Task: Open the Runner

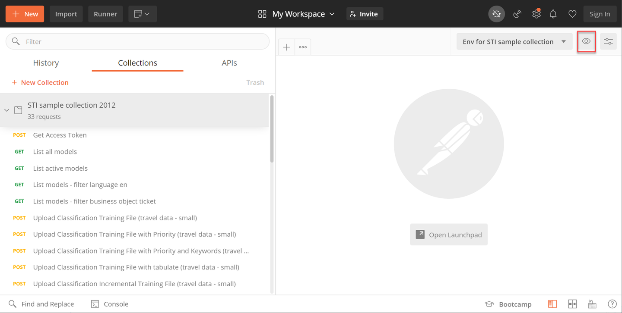Action: [105, 14]
